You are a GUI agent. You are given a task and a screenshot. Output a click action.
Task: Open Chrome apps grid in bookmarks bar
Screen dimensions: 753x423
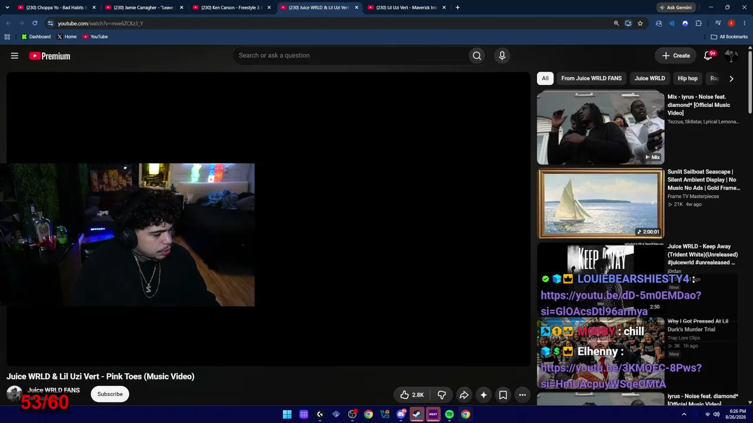pyautogui.click(x=7, y=37)
